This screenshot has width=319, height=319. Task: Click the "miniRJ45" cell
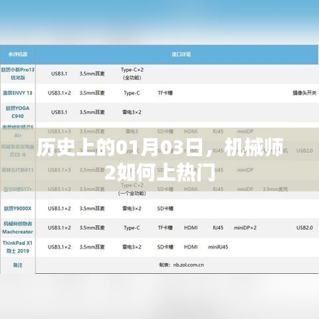pos(218,247)
